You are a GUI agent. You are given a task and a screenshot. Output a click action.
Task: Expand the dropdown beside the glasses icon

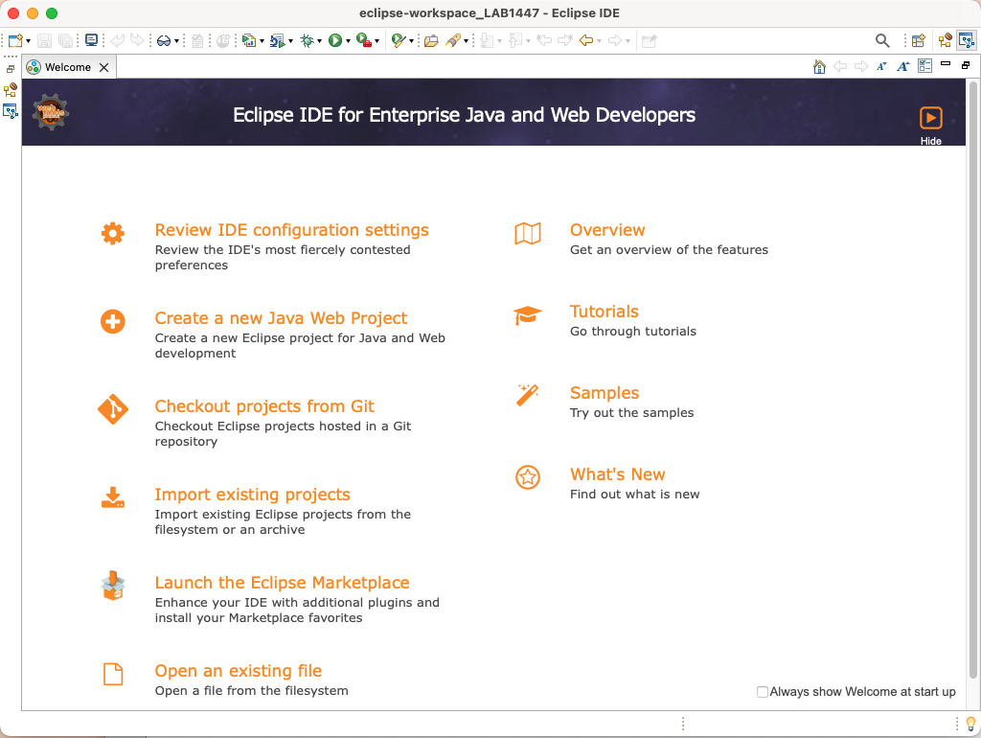pyautogui.click(x=176, y=41)
